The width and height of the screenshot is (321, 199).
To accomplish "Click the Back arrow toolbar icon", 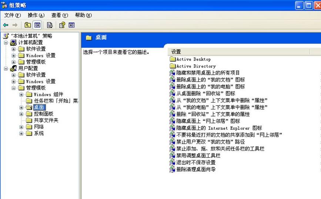I will pyautogui.click(x=6, y=25).
